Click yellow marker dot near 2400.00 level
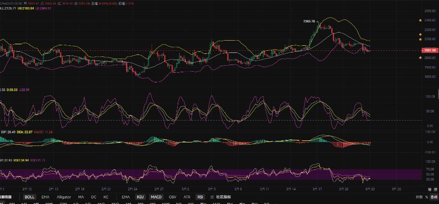The width and height of the screenshot is (439, 204). (420, 20)
